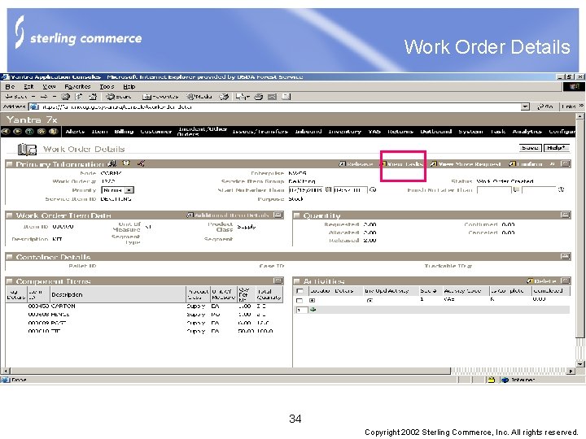
Task: Collapse Activities panel corner icon
Action: [x=566, y=280]
